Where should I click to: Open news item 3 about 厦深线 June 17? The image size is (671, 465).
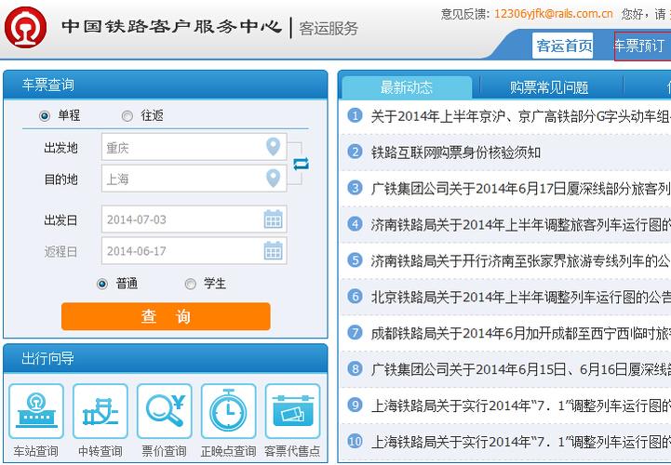click(x=520, y=188)
